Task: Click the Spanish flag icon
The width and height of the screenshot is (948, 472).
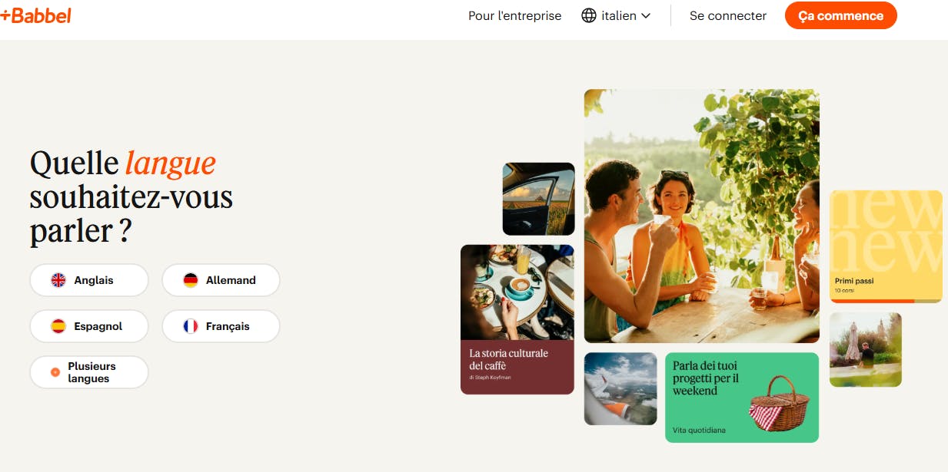Action: click(x=58, y=326)
